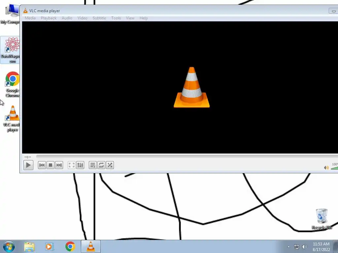Jump to previous media track
Screen dimensions: 338x253
point(42,165)
